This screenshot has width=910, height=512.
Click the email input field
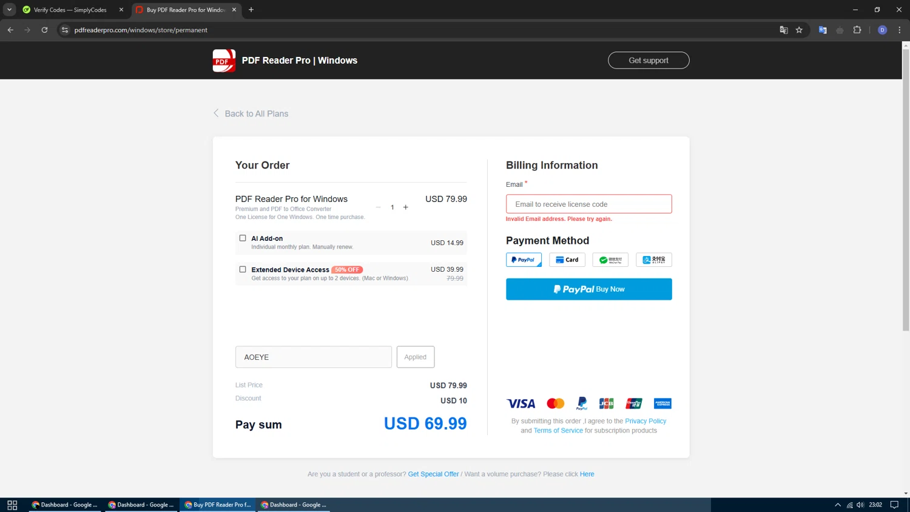(589, 204)
